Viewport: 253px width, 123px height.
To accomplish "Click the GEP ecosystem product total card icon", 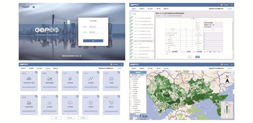I will [29, 79].
